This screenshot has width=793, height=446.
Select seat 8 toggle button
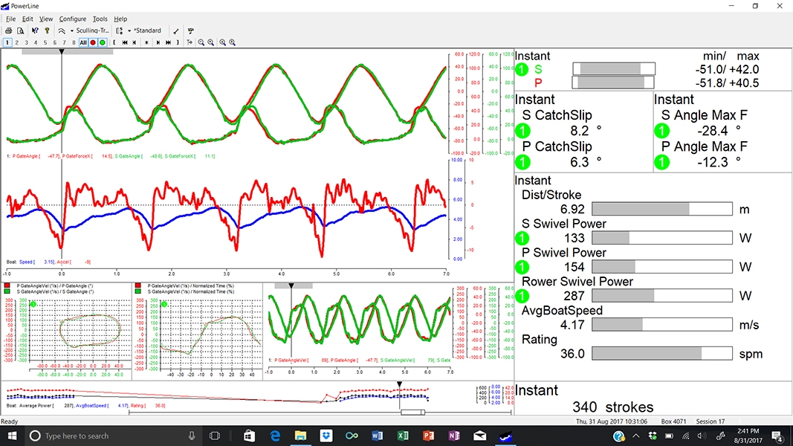74,42
